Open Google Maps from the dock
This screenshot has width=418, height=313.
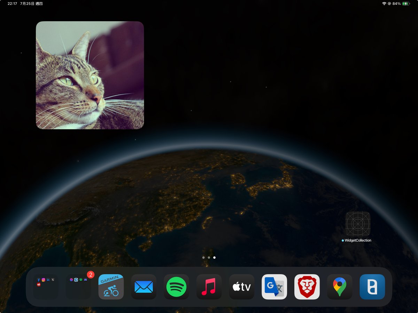pyautogui.click(x=340, y=287)
